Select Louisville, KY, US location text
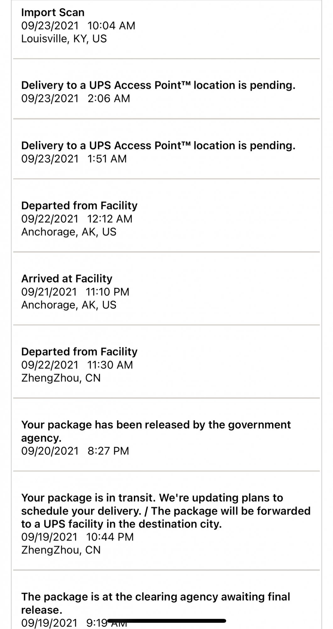Viewport: 333px width, 629px height. click(64, 39)
